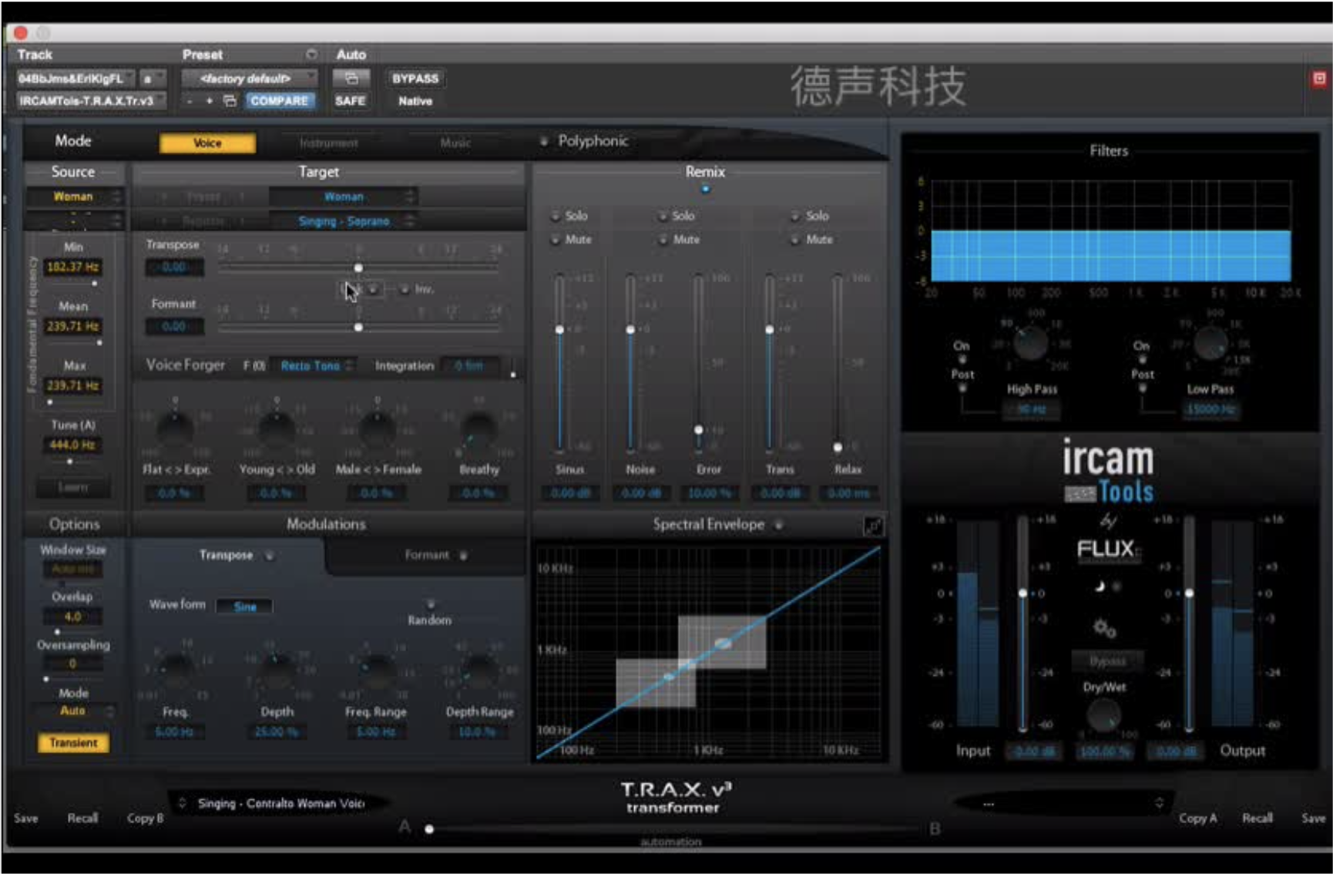Click the Learn button under Tune
Viewport: 1333px width, 874px height.
pyautogui.click(x=73, y=487)
